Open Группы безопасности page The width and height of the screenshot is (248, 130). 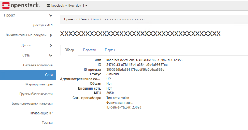click(36, 94)
